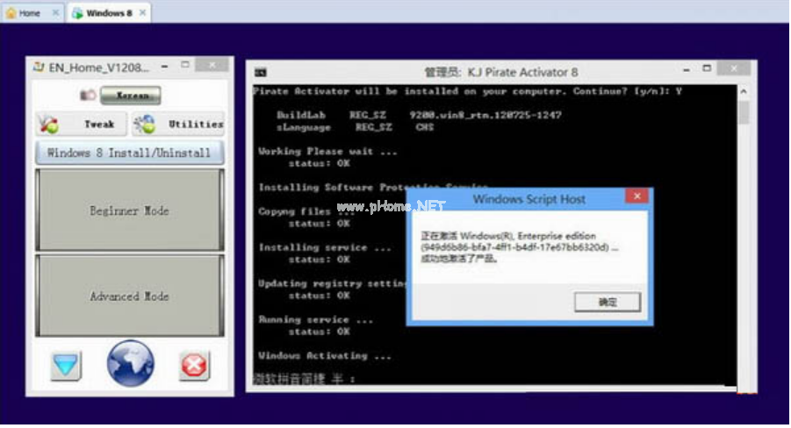Viewport: 791px width, 428px height.
Task: Click the camera icon beside Korean
Action: point(88,95)
